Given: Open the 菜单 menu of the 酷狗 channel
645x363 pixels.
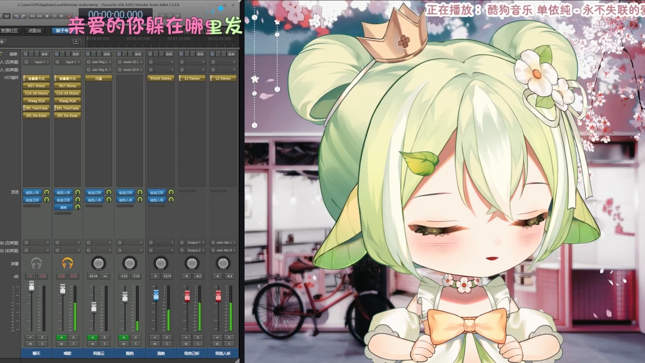Looking at the screenshot, I should pyautogui.click(x=138, y=54).
